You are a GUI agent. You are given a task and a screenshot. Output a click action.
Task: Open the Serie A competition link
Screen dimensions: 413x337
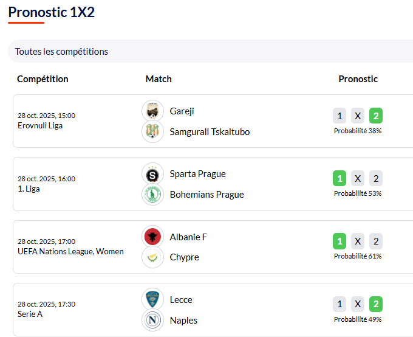[30, 314]
